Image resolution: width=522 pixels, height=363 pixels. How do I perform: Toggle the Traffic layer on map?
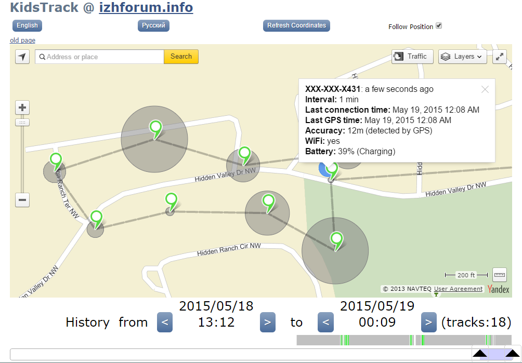coord(412,57)
